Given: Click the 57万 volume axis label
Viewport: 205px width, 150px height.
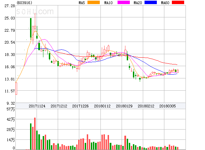Looking at the screenshot, I should (x=11, y=109).
